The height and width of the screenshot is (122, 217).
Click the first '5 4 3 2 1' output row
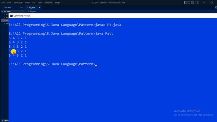(18, 38)
